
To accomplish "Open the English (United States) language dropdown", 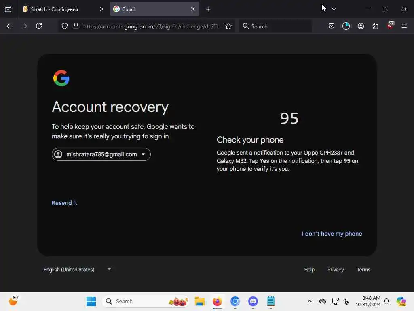I will click(77, 269).
